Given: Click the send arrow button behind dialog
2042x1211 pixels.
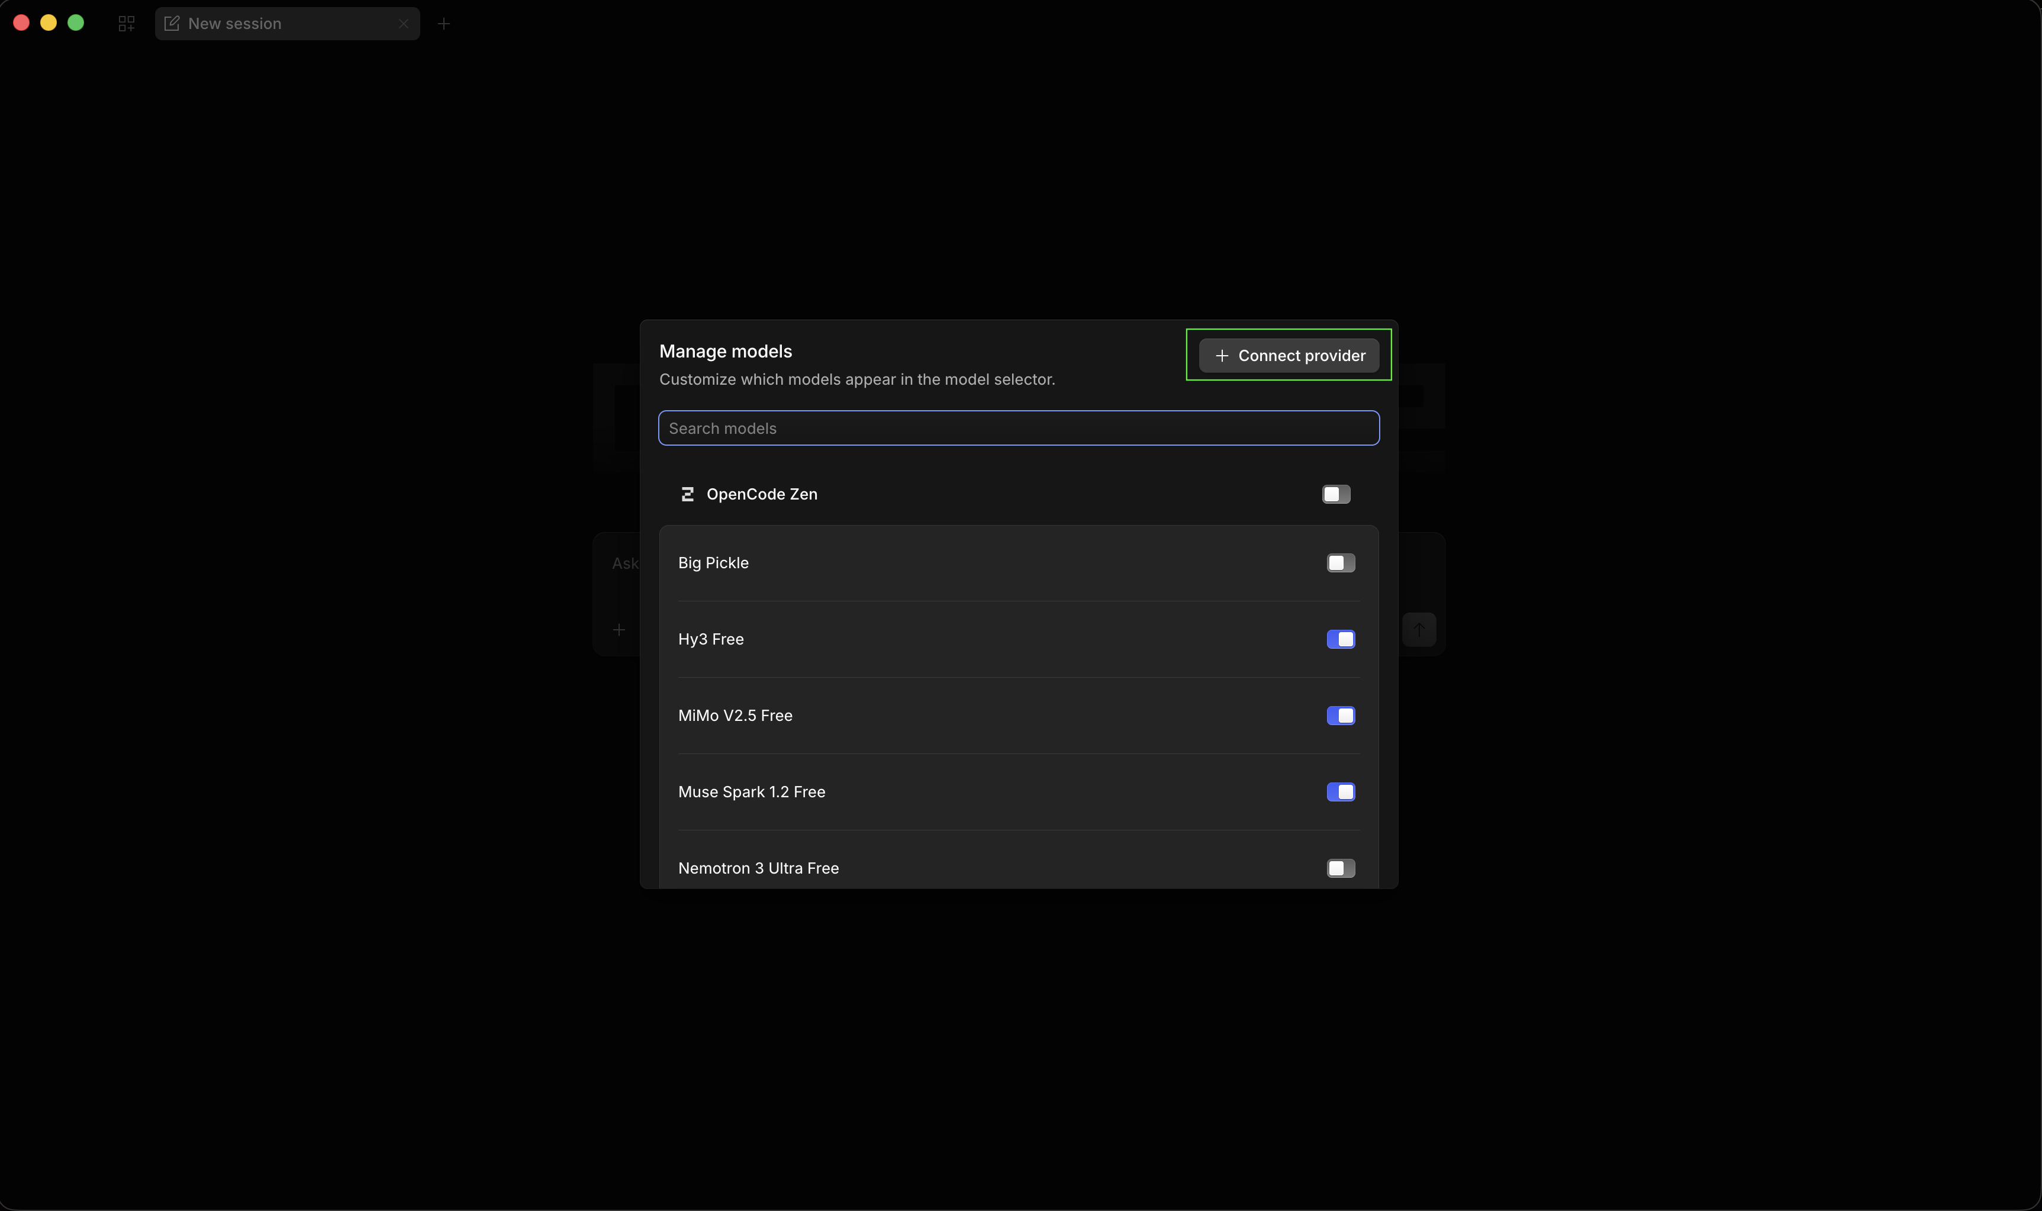Looking at the screenshot, I should tap(1419, 629).
